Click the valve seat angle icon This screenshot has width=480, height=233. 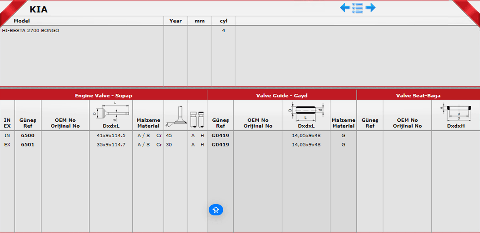176,117
